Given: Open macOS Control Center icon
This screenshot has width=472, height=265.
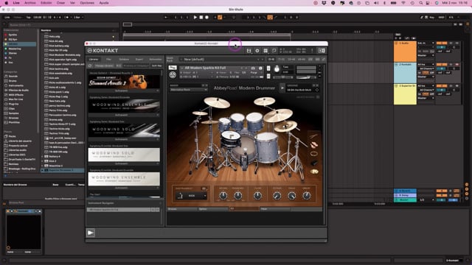Looking at the screenshot, I should 428,3.
